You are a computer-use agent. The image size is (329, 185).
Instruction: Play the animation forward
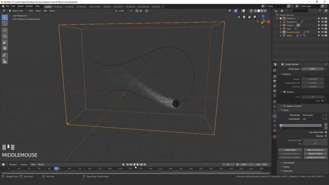click(138, 164)
